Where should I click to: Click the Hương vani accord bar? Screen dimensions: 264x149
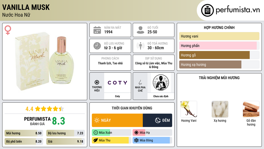[219, 36]
